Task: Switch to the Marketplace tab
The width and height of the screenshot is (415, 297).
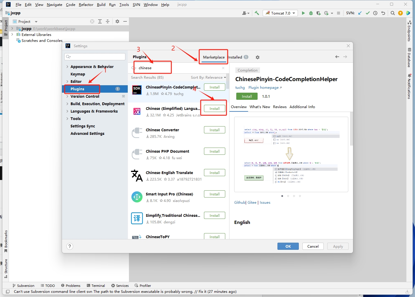Action: (x=214, y=57)
